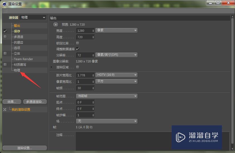Viewport: 235px width, 153px height.
Task: Click the 1 (从 0 到 0) frame text
Action: (x=84, y=127)
